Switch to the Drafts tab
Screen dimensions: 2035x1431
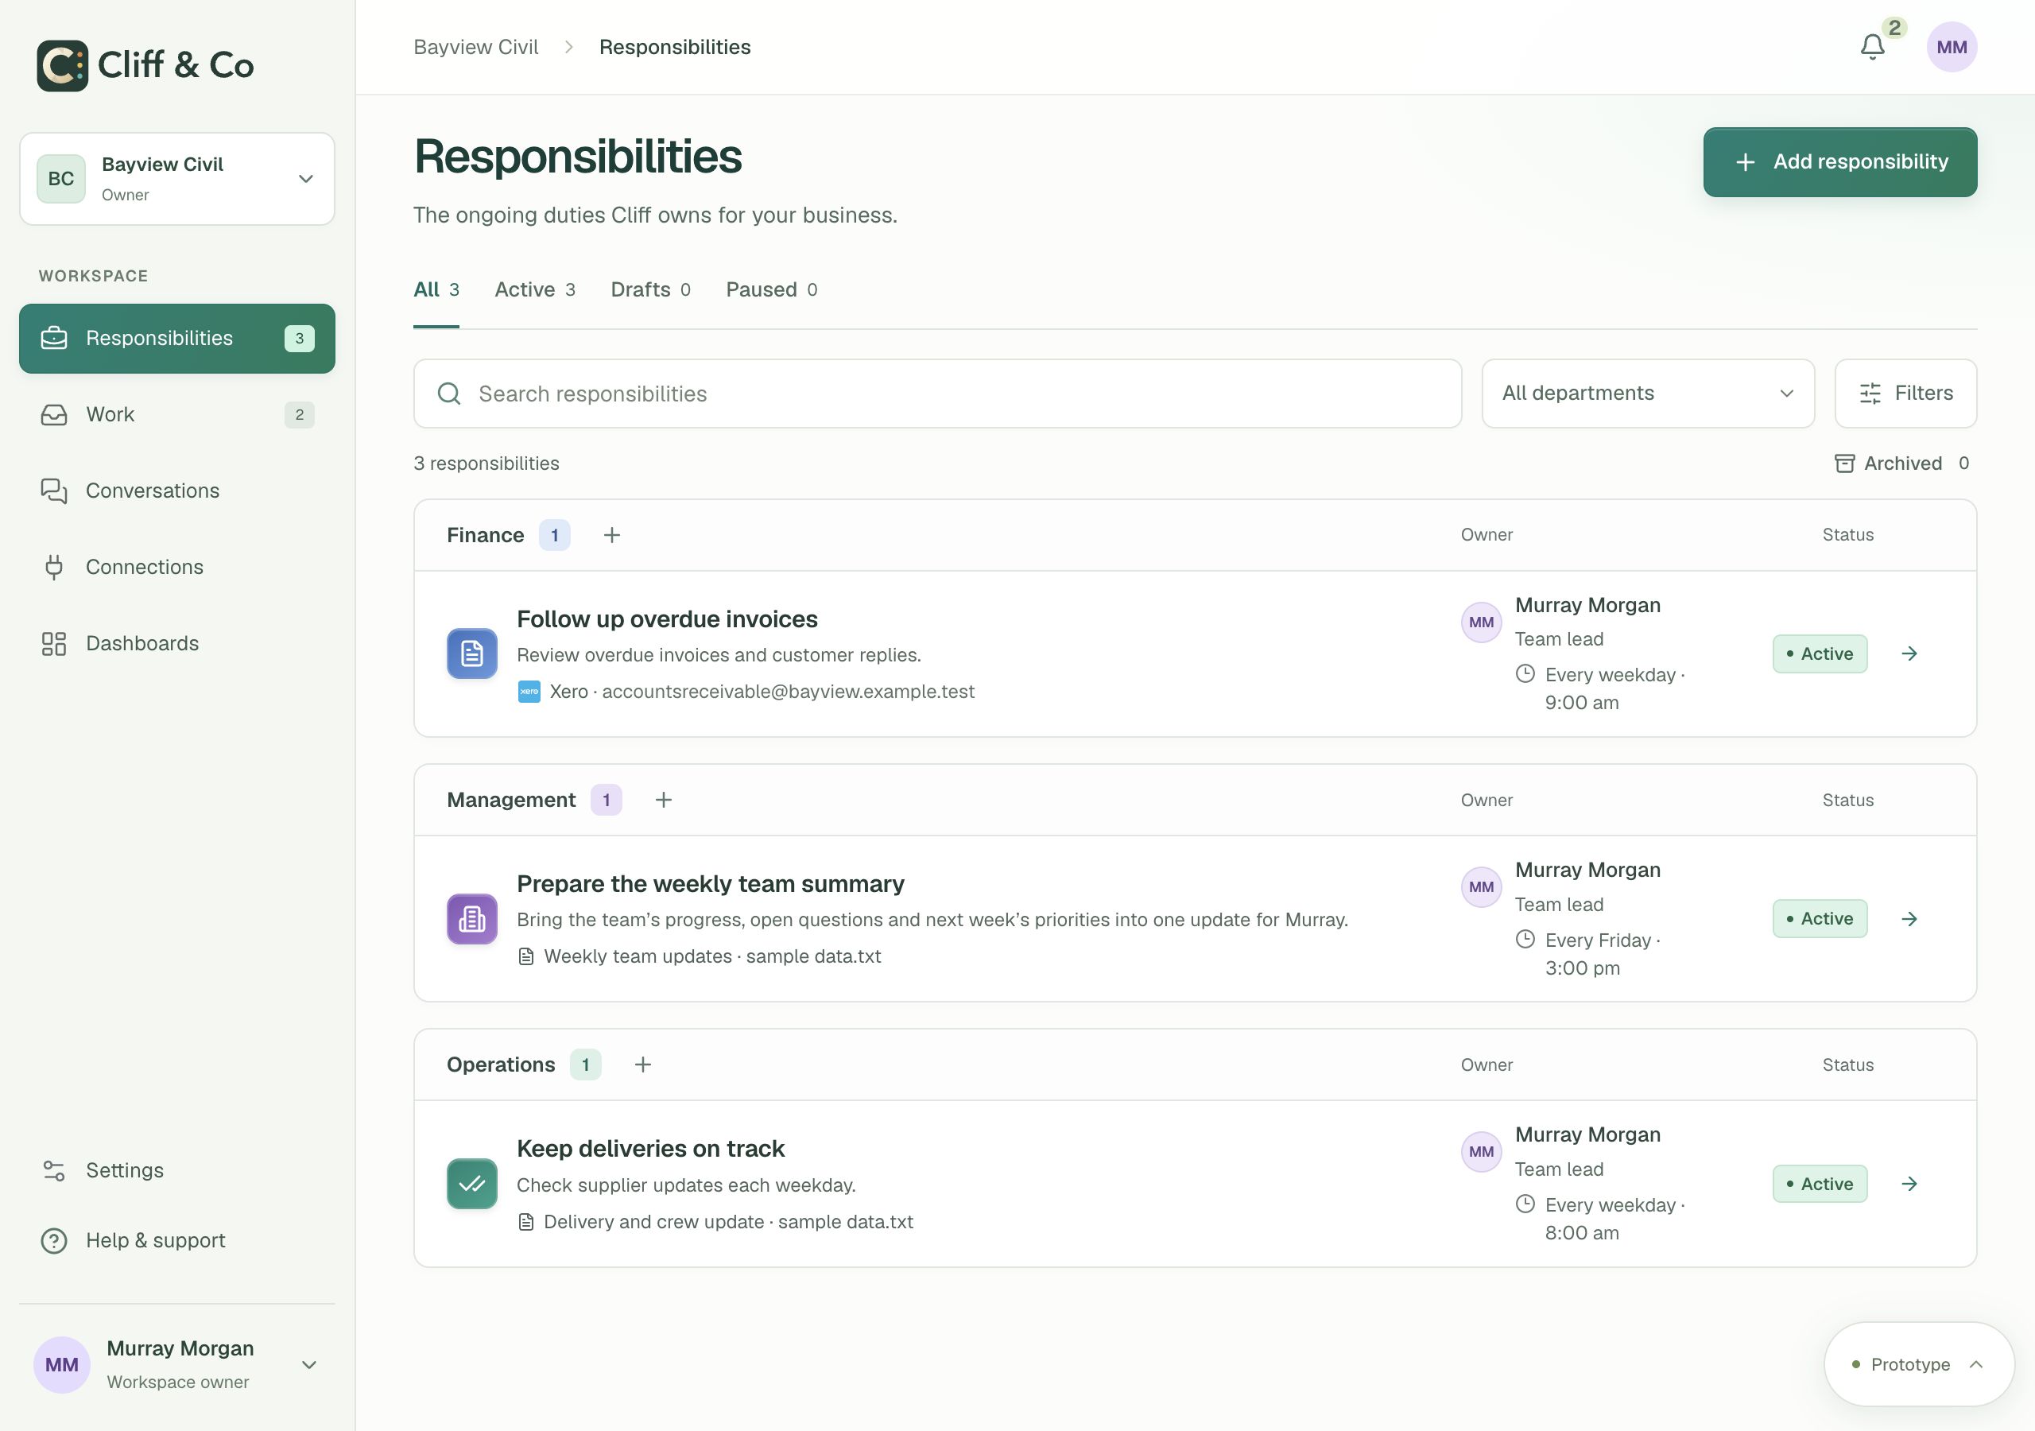[650, 290]
